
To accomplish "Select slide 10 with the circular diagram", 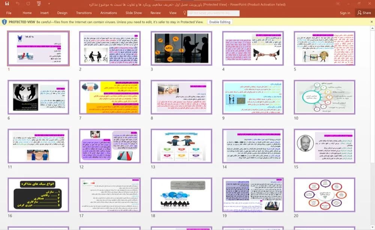I will 324,97.
